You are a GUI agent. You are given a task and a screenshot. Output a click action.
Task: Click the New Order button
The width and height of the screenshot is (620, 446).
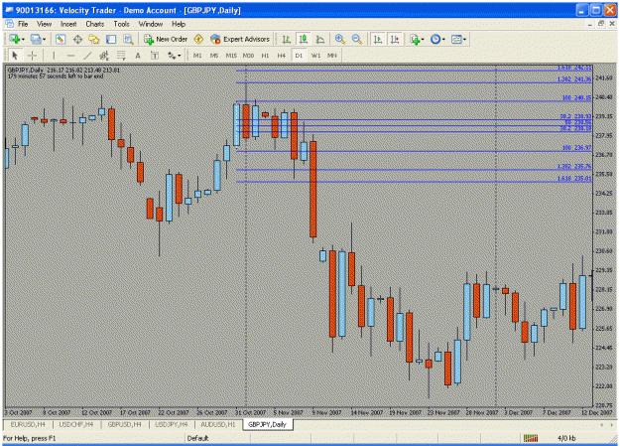click(x=166, y=39)
